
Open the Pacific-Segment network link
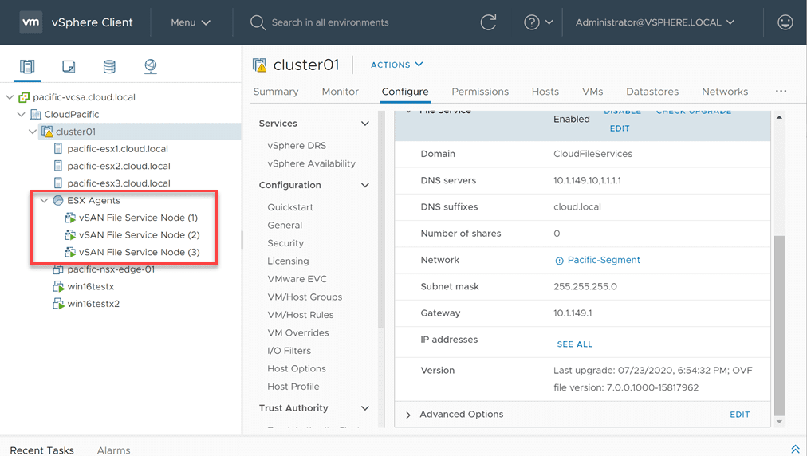coord(603,260)
